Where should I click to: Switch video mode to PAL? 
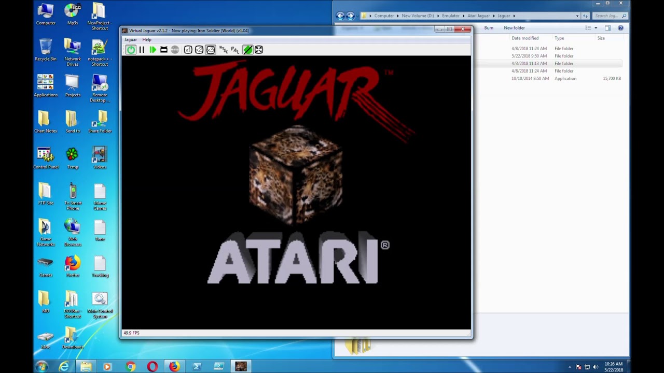(x=235, y=50)
